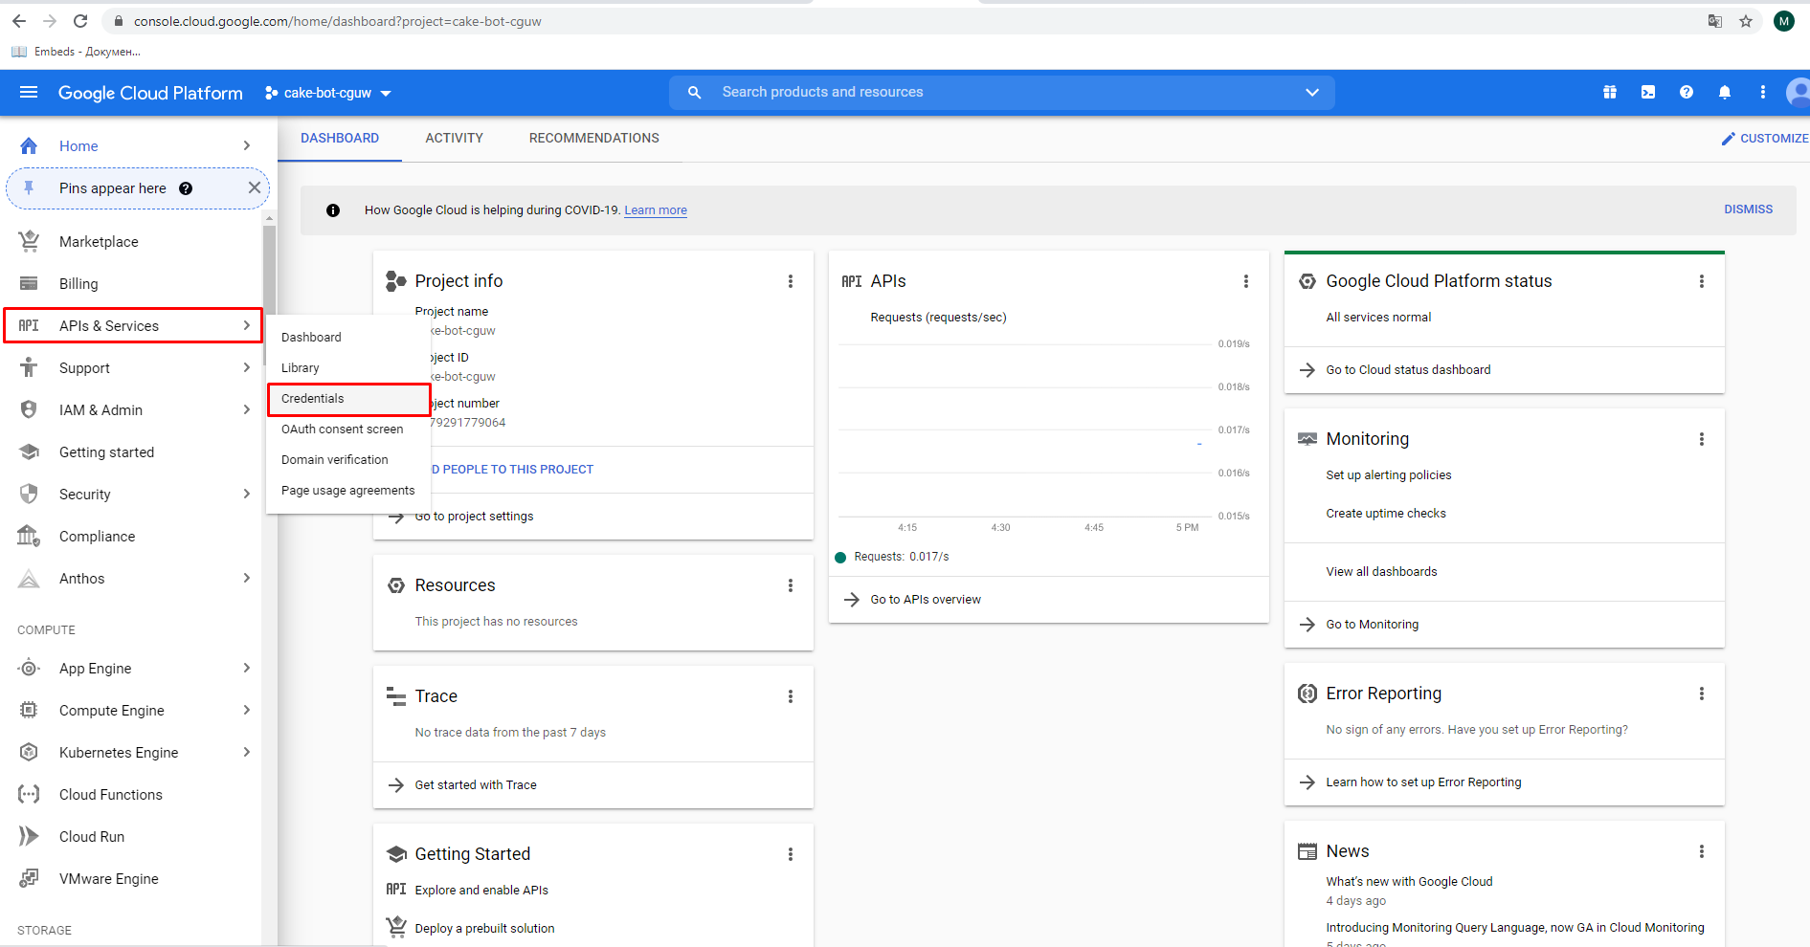Click the help icon next to Pins appear here
The image size is (1810, 947).
[186, 188]
